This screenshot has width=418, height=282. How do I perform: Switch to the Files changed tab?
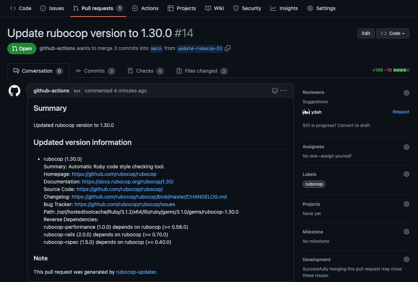(201, 71)
